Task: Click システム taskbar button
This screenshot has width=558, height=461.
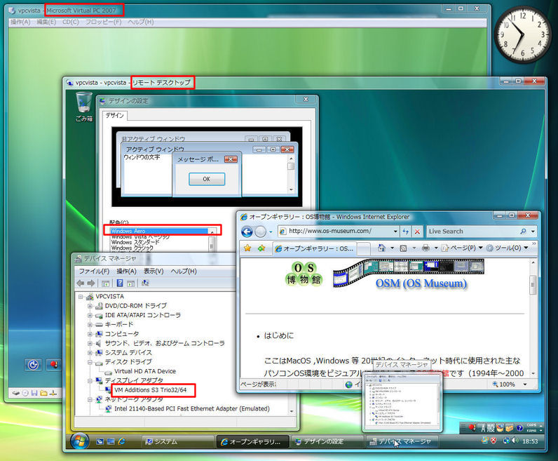Action: coord(177,442)
